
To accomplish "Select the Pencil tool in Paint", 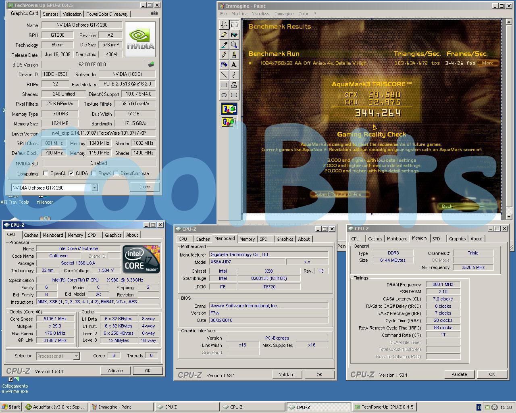I will 224,55.
